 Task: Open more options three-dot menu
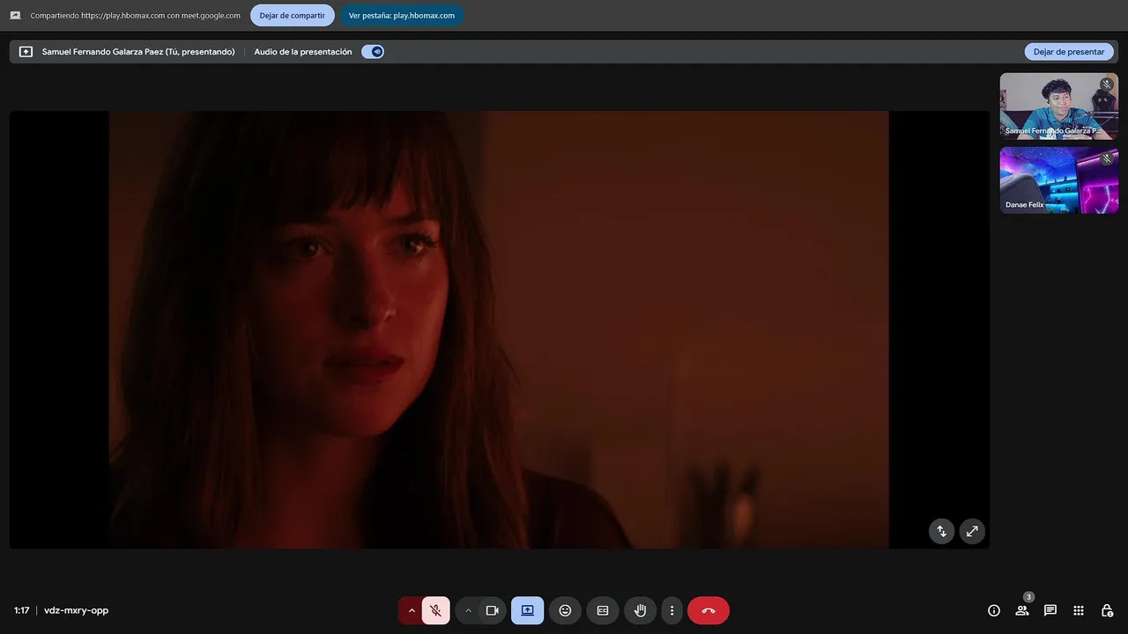(672, 610)
